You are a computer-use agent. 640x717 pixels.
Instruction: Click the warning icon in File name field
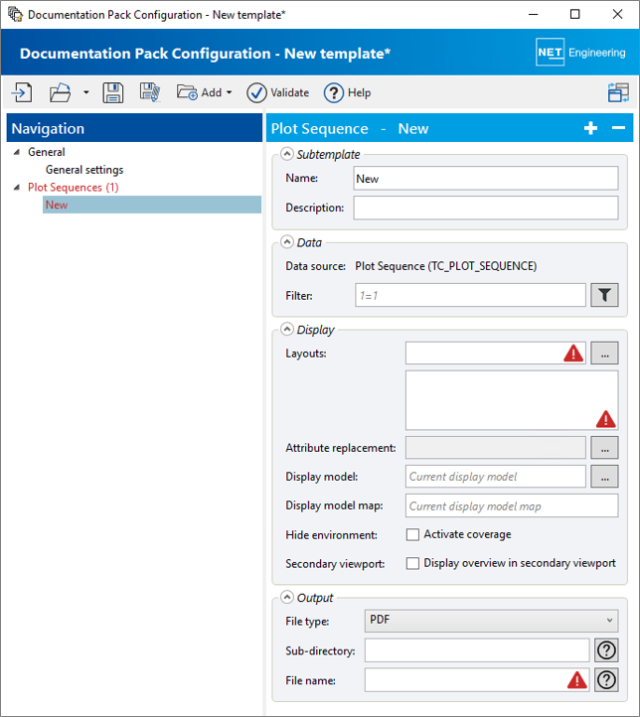pyautogui.click(x=576, y=680)
